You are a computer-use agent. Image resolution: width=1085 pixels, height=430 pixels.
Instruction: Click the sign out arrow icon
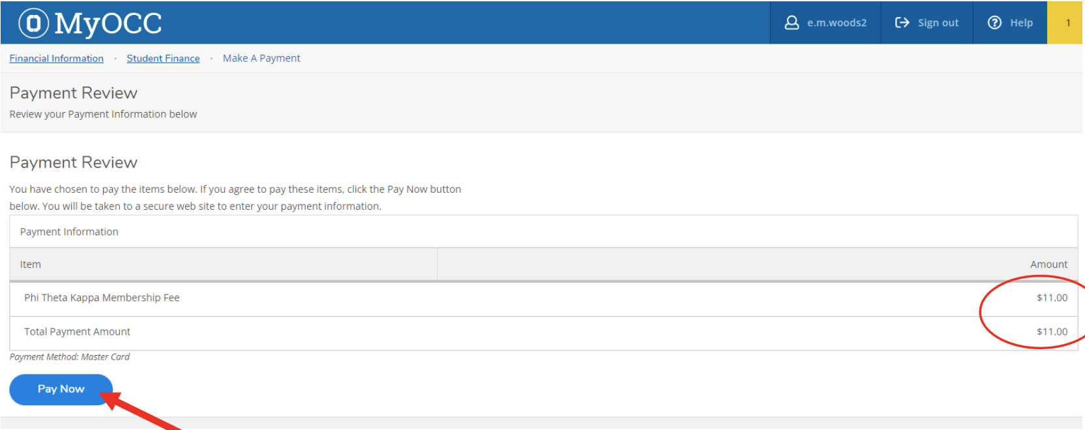(x=902, y=23)
